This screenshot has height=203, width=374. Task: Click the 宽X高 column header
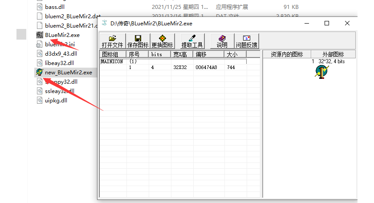pos(182,54)
